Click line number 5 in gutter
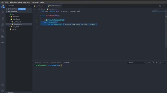Viewport: 167px width, 93px height. [37, 20]
